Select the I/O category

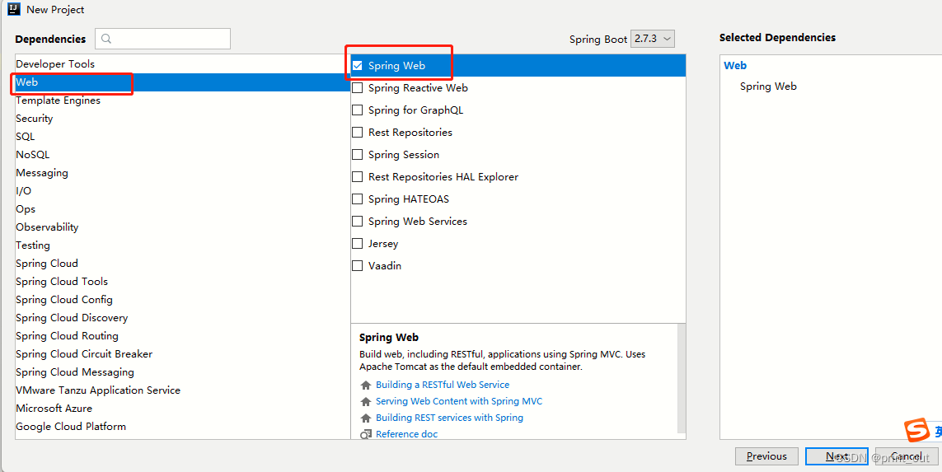click(x=183, y=190)
